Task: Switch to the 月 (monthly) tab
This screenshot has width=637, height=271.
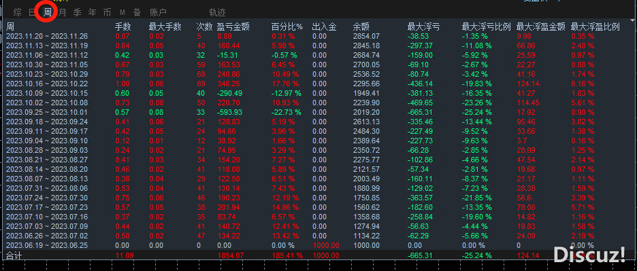Action: [x=62, y=13]
